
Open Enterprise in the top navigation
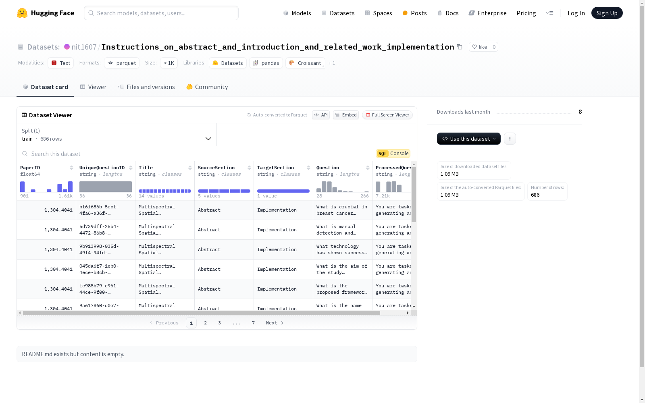point(488,13)
